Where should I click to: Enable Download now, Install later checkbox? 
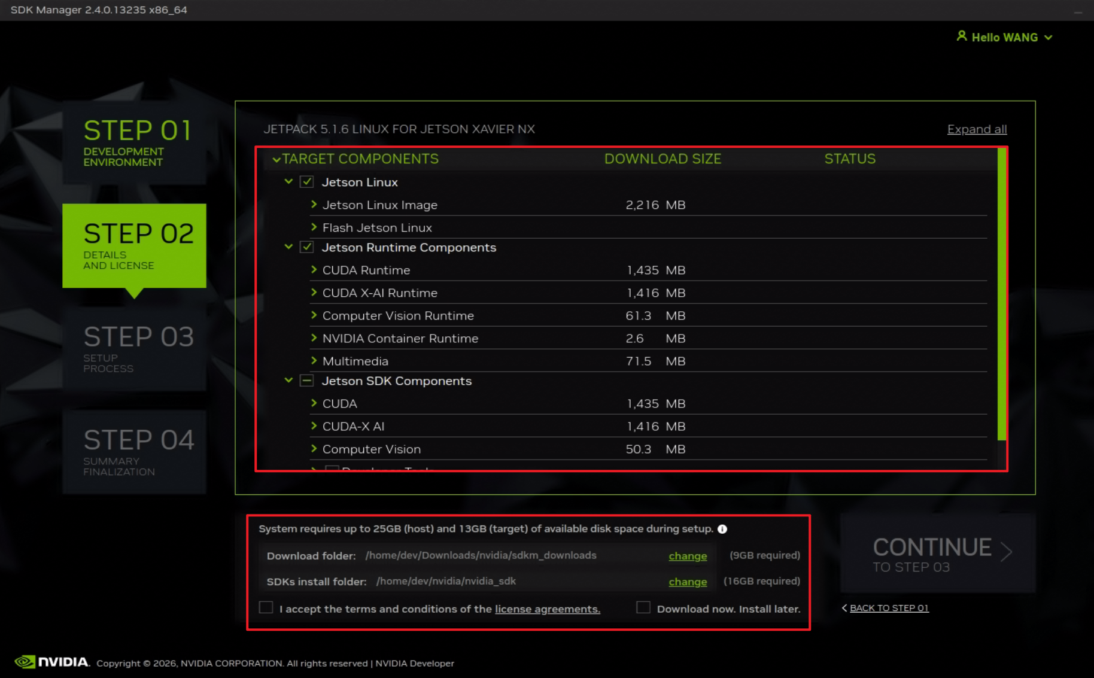643,607
